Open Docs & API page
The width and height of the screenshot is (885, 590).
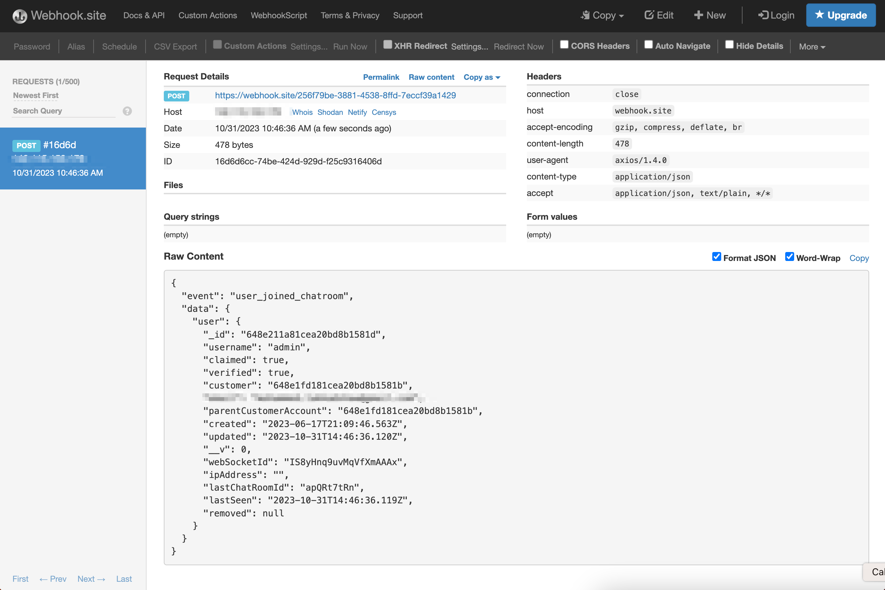click(x=144, y=15)
